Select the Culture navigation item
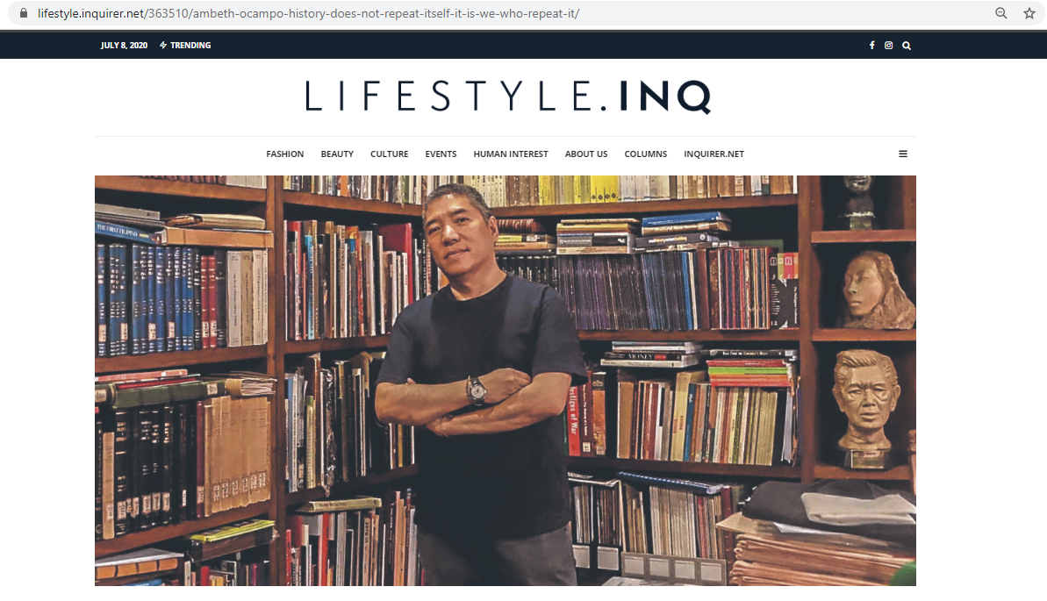Screen dimensions: 1047x601 coord(390,154)
